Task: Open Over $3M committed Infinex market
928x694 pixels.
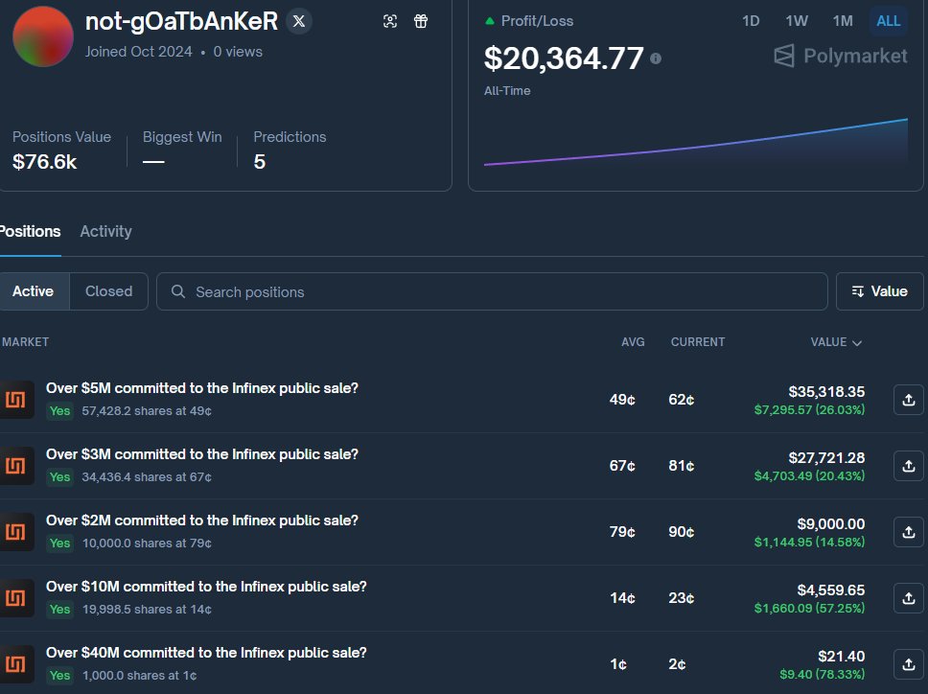Action: pyautogui.click(x=202, y=454)
